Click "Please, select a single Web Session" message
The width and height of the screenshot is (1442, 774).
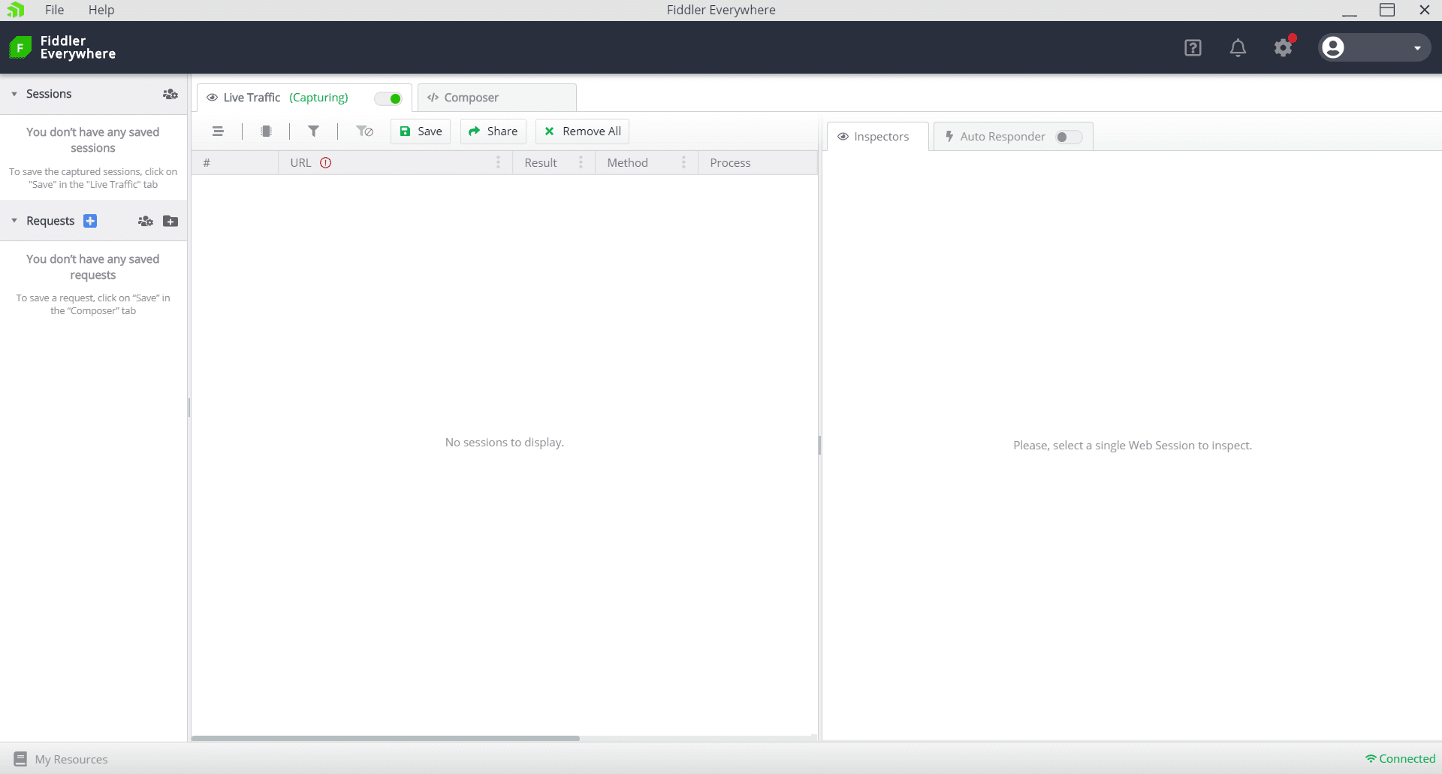pyautogui.click(x=1133, y=446)
